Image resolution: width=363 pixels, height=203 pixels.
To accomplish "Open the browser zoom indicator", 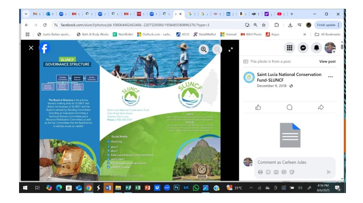I will 255,25.
